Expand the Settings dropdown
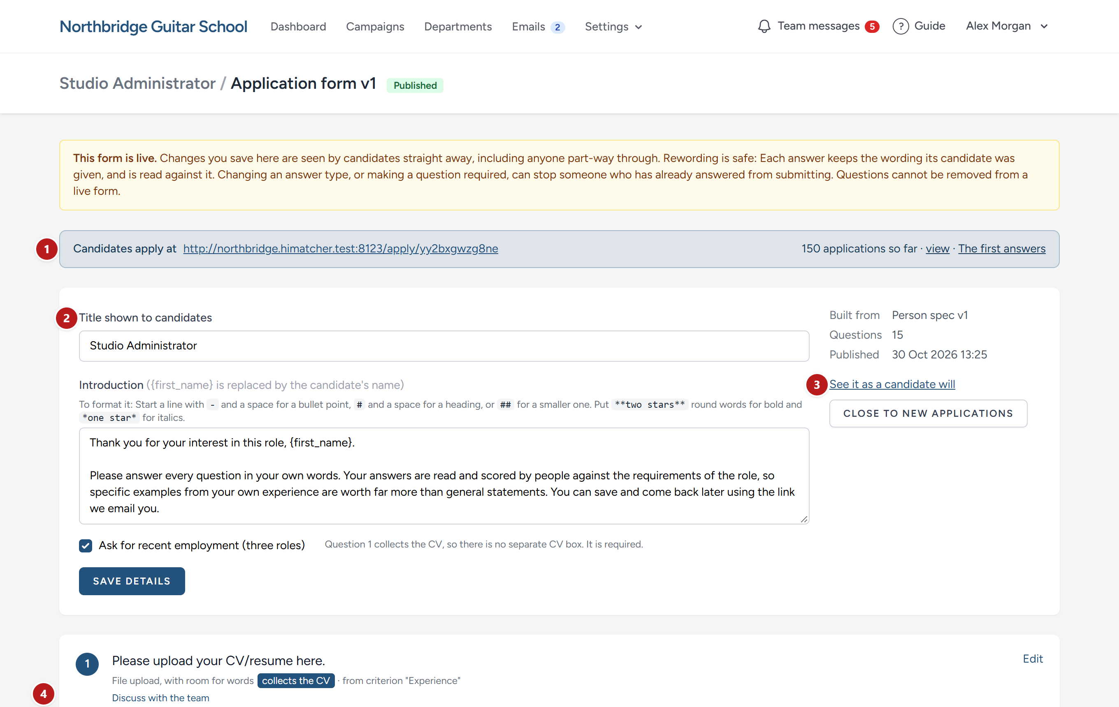Screen dimensions: 1119x707 click(613, 27)
